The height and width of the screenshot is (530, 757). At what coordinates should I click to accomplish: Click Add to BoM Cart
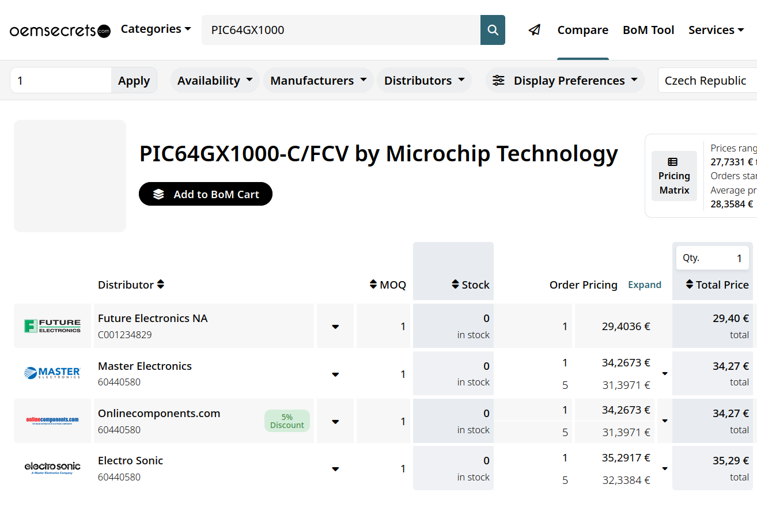click(x=206, y=194)
